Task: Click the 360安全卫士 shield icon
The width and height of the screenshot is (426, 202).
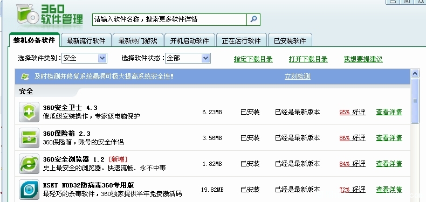Action: tap(29, 112)
